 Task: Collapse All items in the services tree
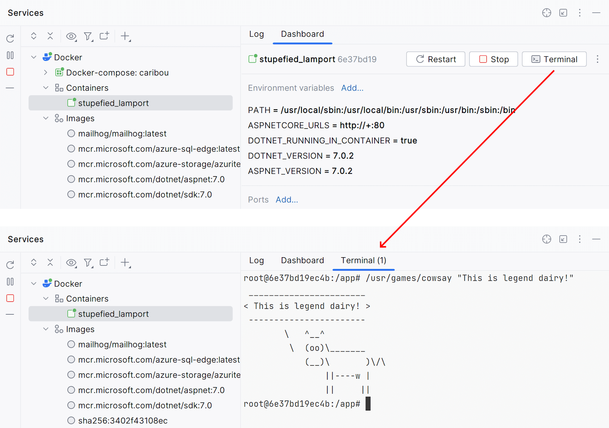pos(50,36)
